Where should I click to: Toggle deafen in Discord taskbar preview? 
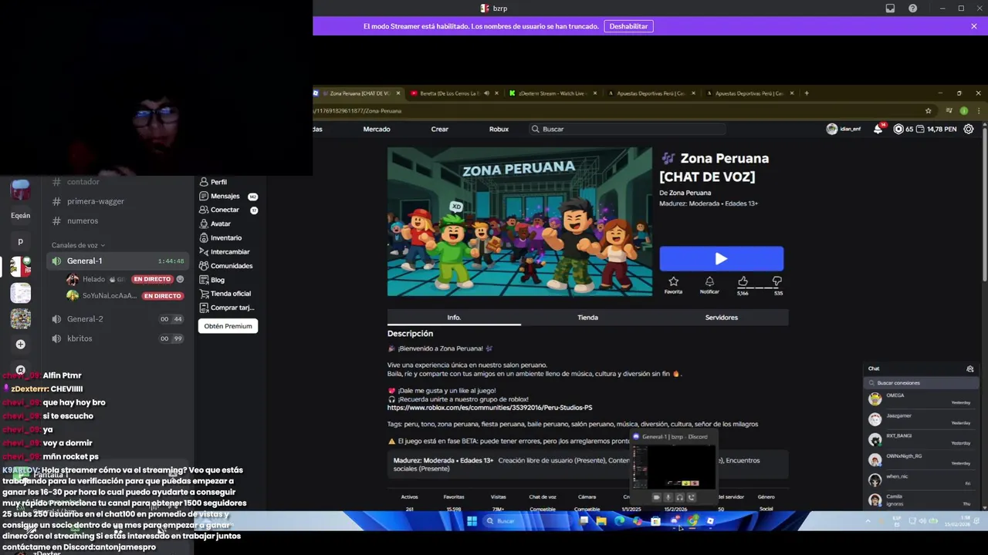(680, 498)
